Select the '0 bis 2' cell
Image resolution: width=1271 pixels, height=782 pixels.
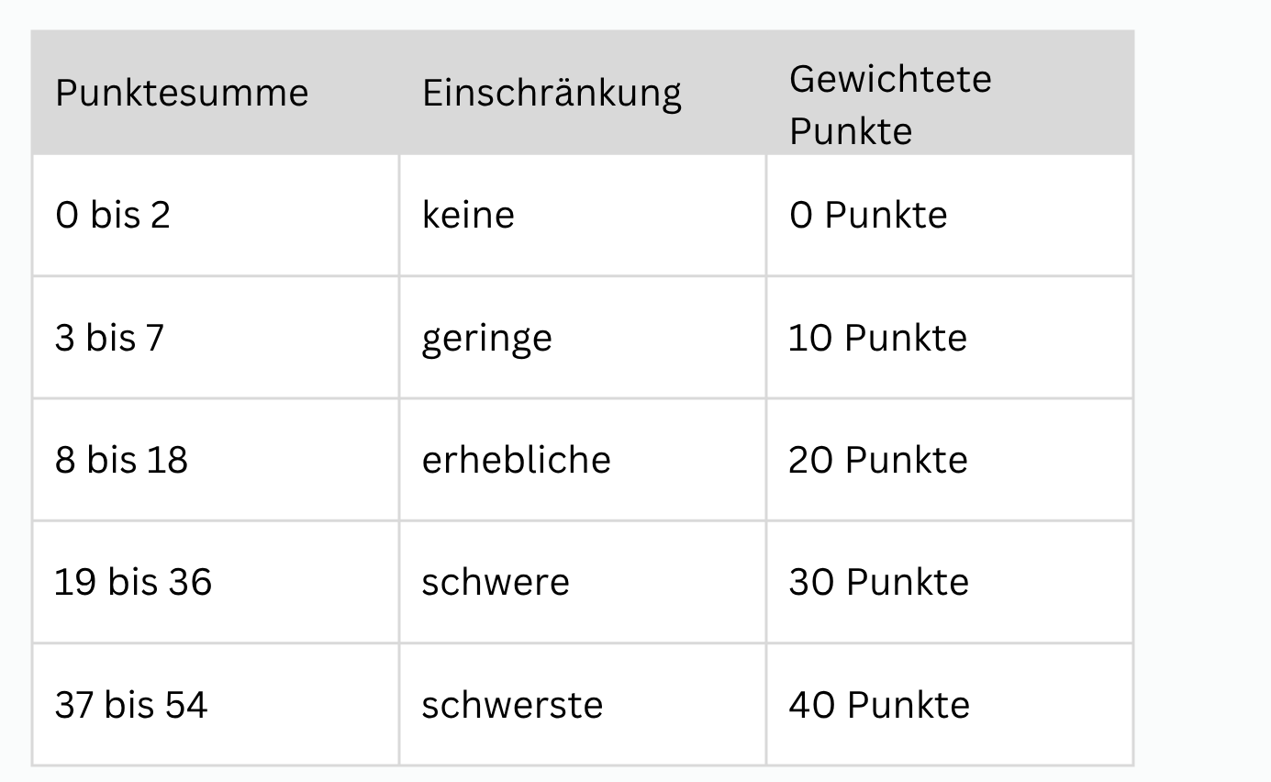pyautogui.click(x=216, y=216)
